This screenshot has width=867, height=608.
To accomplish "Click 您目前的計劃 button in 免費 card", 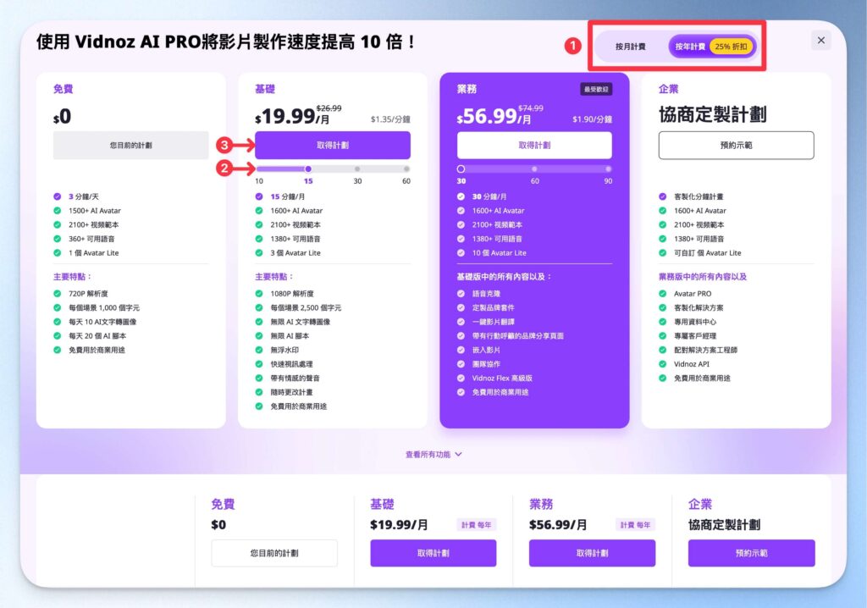I will [x=130, y=145].
